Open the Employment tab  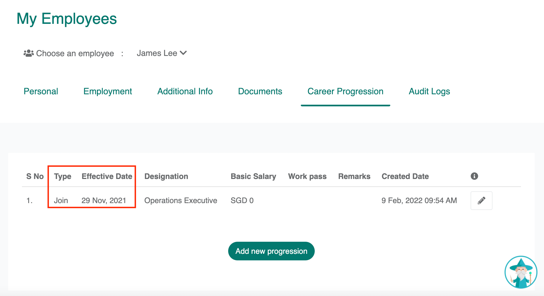(108, 91)
